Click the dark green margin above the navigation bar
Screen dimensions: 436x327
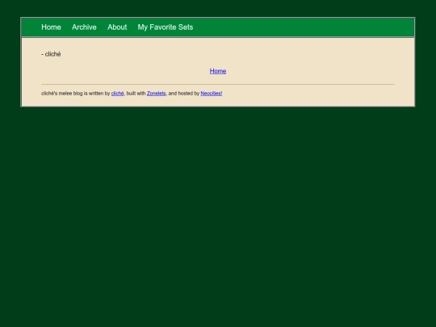pos(218,8)
